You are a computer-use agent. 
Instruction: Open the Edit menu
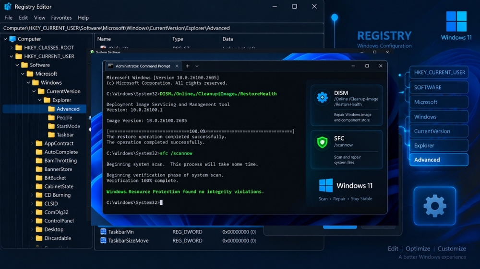[23, 18]
